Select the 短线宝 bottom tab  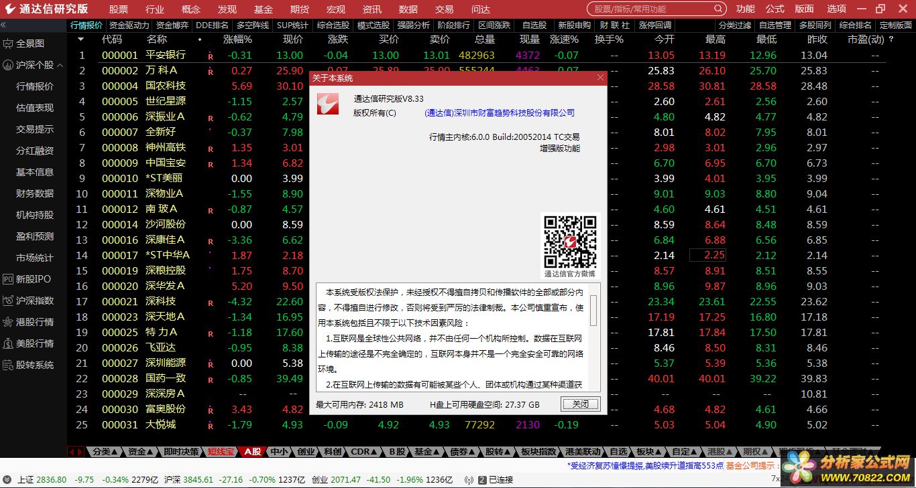tap(221, 452)
